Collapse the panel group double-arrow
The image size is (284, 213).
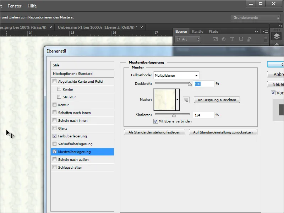(256, 32)
